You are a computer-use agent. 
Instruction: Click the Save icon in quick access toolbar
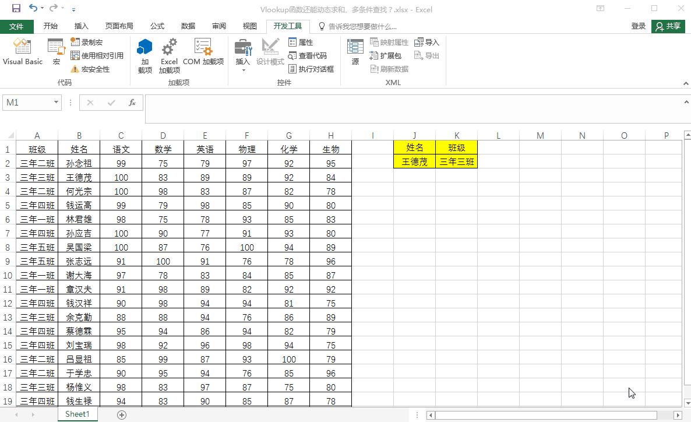click(x=16, y=8)
